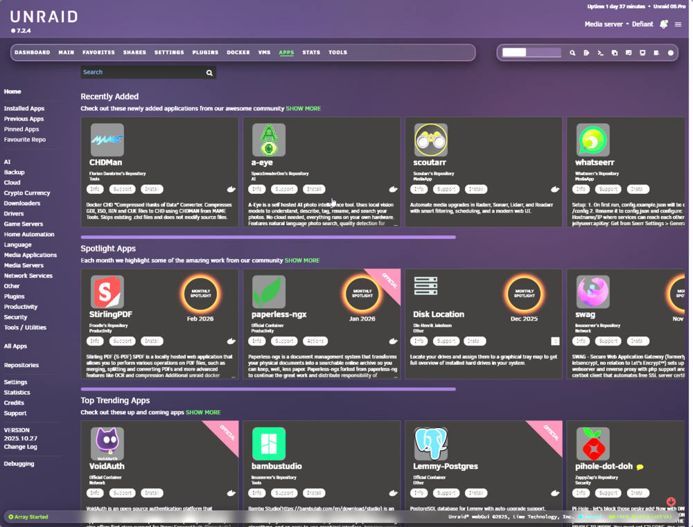This screenshot has height=527, width=693.
Task: Click the magnifier search icon in top-right toolbar
Action: [x=572, y=53]
